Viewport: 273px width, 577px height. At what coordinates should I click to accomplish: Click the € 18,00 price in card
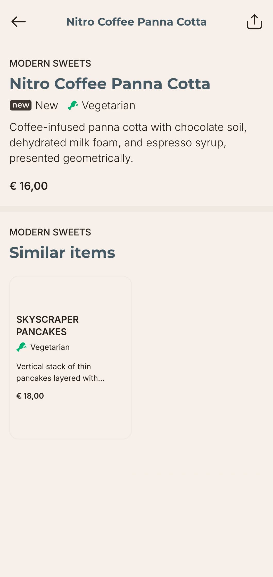click(30, 396)
